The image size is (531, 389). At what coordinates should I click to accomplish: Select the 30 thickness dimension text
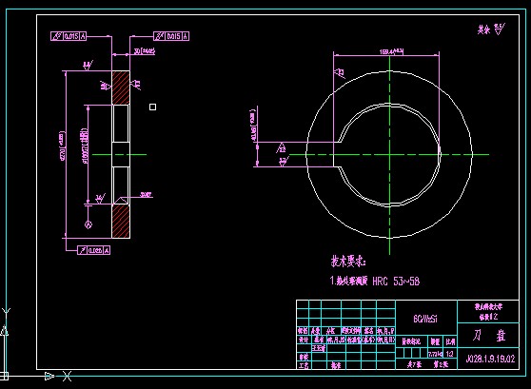pos(145,51)
